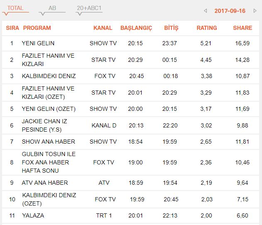Sort by the BAŞLANGIÇ column header
This screenshot has width=262, height=225.
(x=136, y=28)
